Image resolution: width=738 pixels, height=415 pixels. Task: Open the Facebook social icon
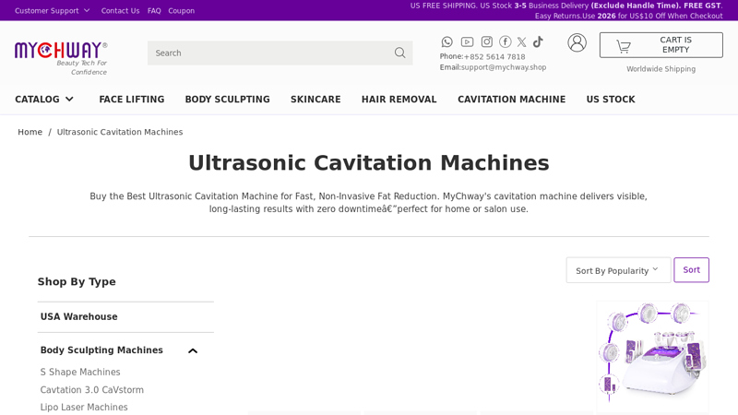(x=505, y=41)
